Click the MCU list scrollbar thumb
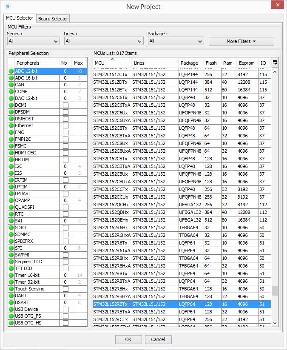 (275, 290)
